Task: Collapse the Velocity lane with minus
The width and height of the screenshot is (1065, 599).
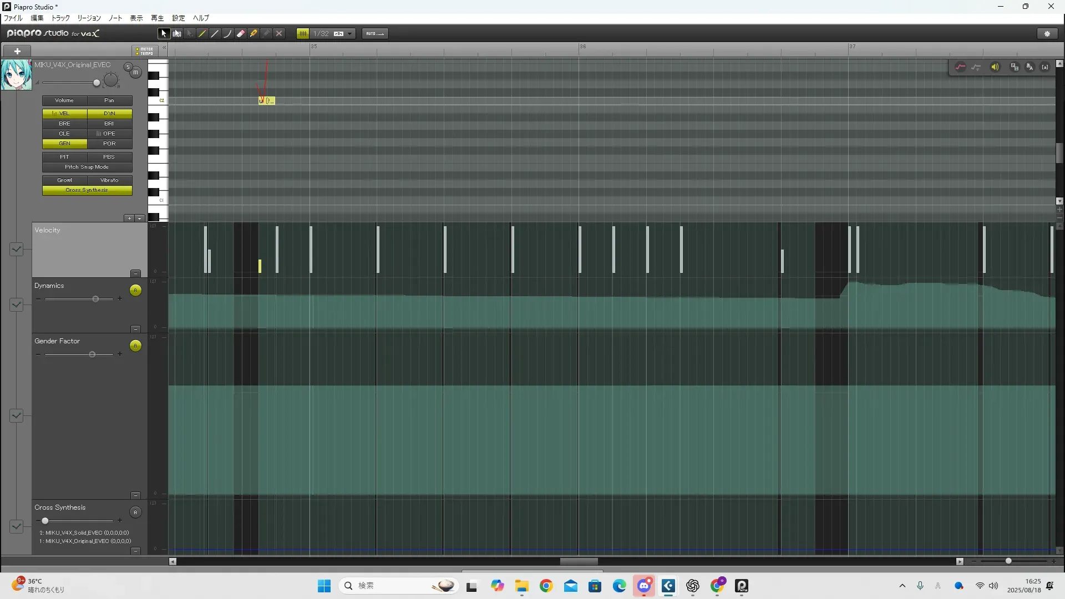Action: pyautogui.click(x=135, y=273)
